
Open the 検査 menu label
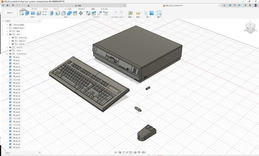tap(138, 17)
